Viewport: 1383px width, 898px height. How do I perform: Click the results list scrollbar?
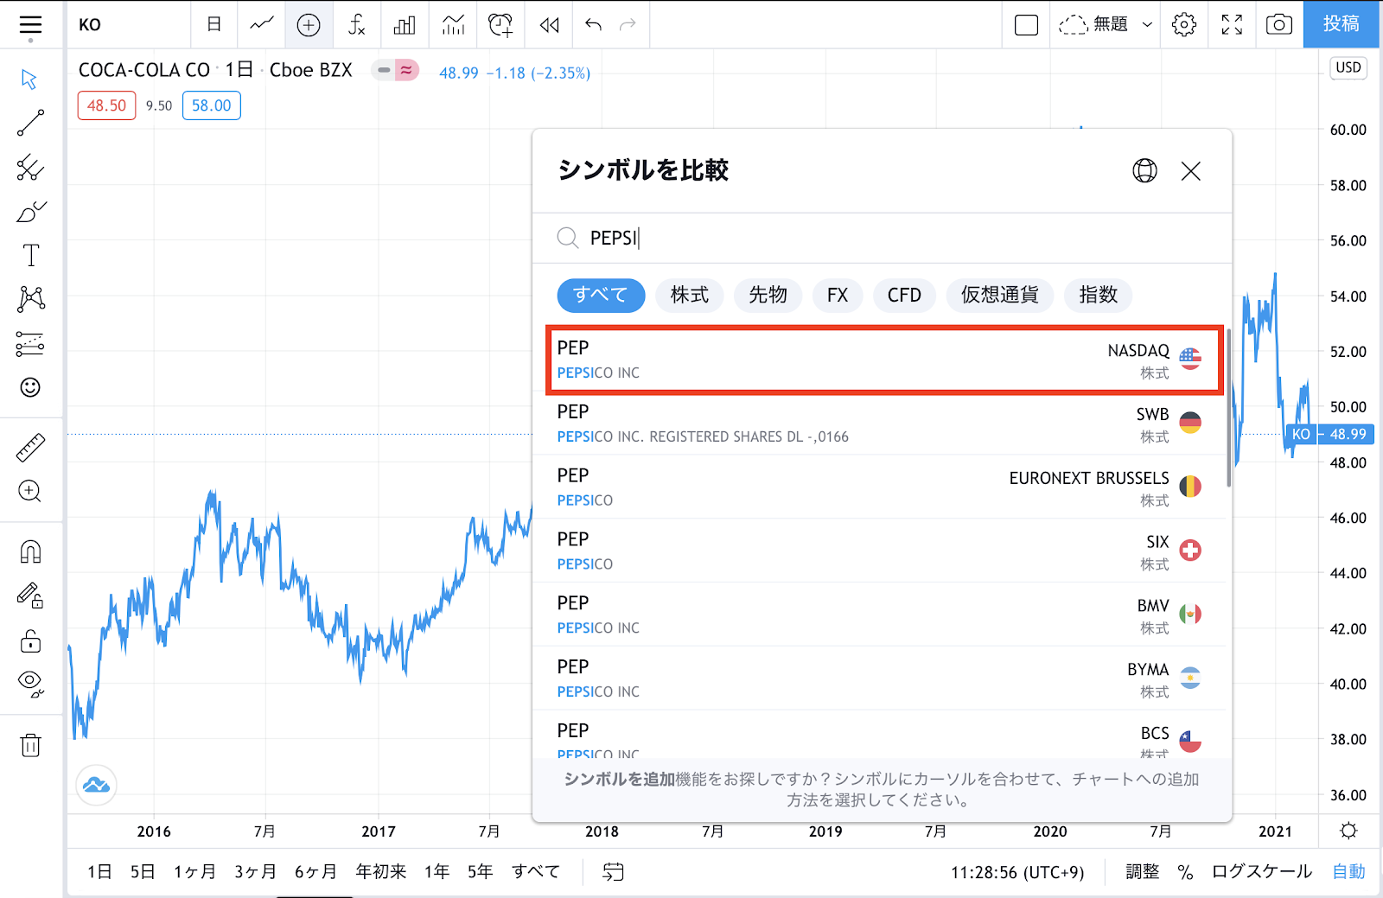pos(1228,408)
